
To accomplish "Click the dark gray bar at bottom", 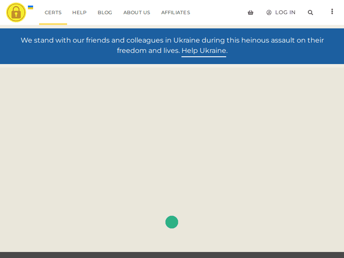I will coord(172,255).
